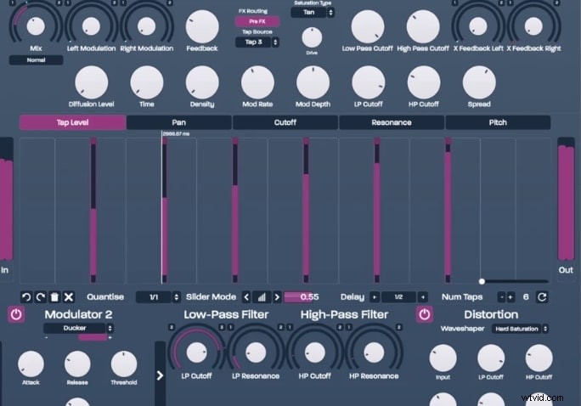The width and height of the screenshot is (581, 406).
Task: Click the Mod Rate knob
Action: pyautogui.click(x=258, y=82)
